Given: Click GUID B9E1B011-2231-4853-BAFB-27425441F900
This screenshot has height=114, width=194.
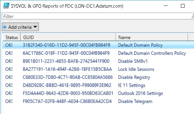Looking at the screenshot, I should pos(66,61).
